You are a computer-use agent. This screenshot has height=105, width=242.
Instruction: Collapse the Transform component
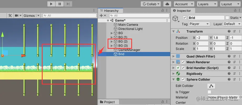coord(173,31)
